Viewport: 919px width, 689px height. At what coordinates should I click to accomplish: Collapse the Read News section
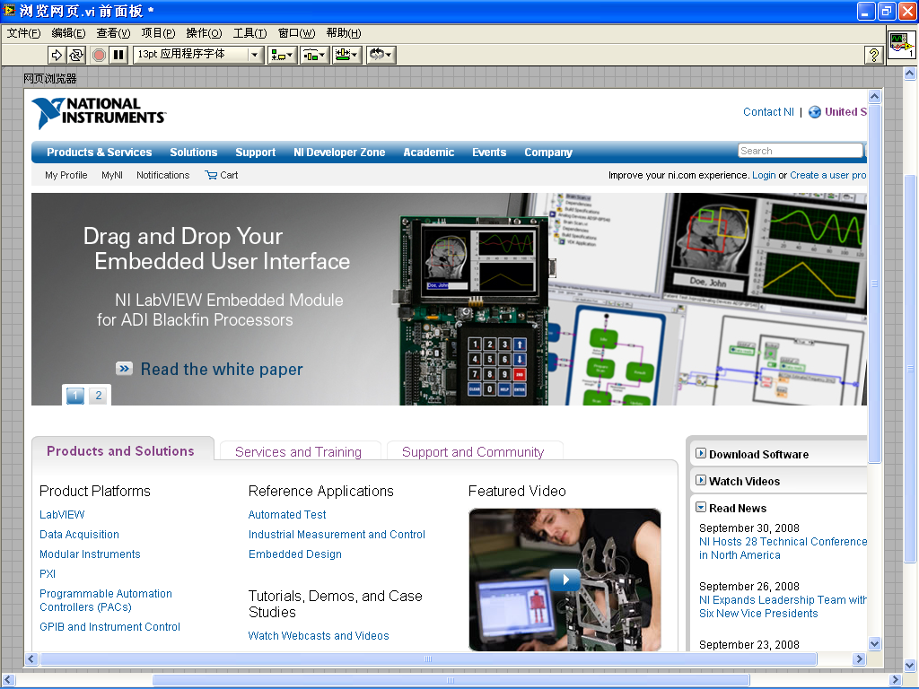point(701,507)
